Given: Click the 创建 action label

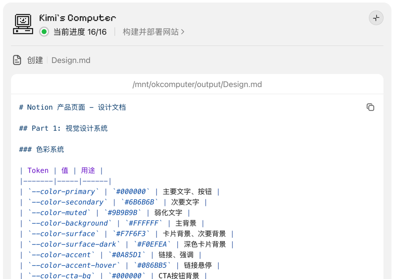Looking at the screenshot, I should point(35,60).
